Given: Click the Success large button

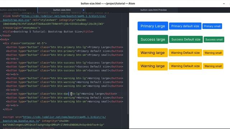Looking at the screenshot, I should pos(153,39).
